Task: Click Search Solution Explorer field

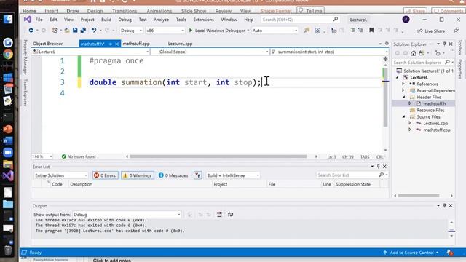Action: tap(424, 63)
